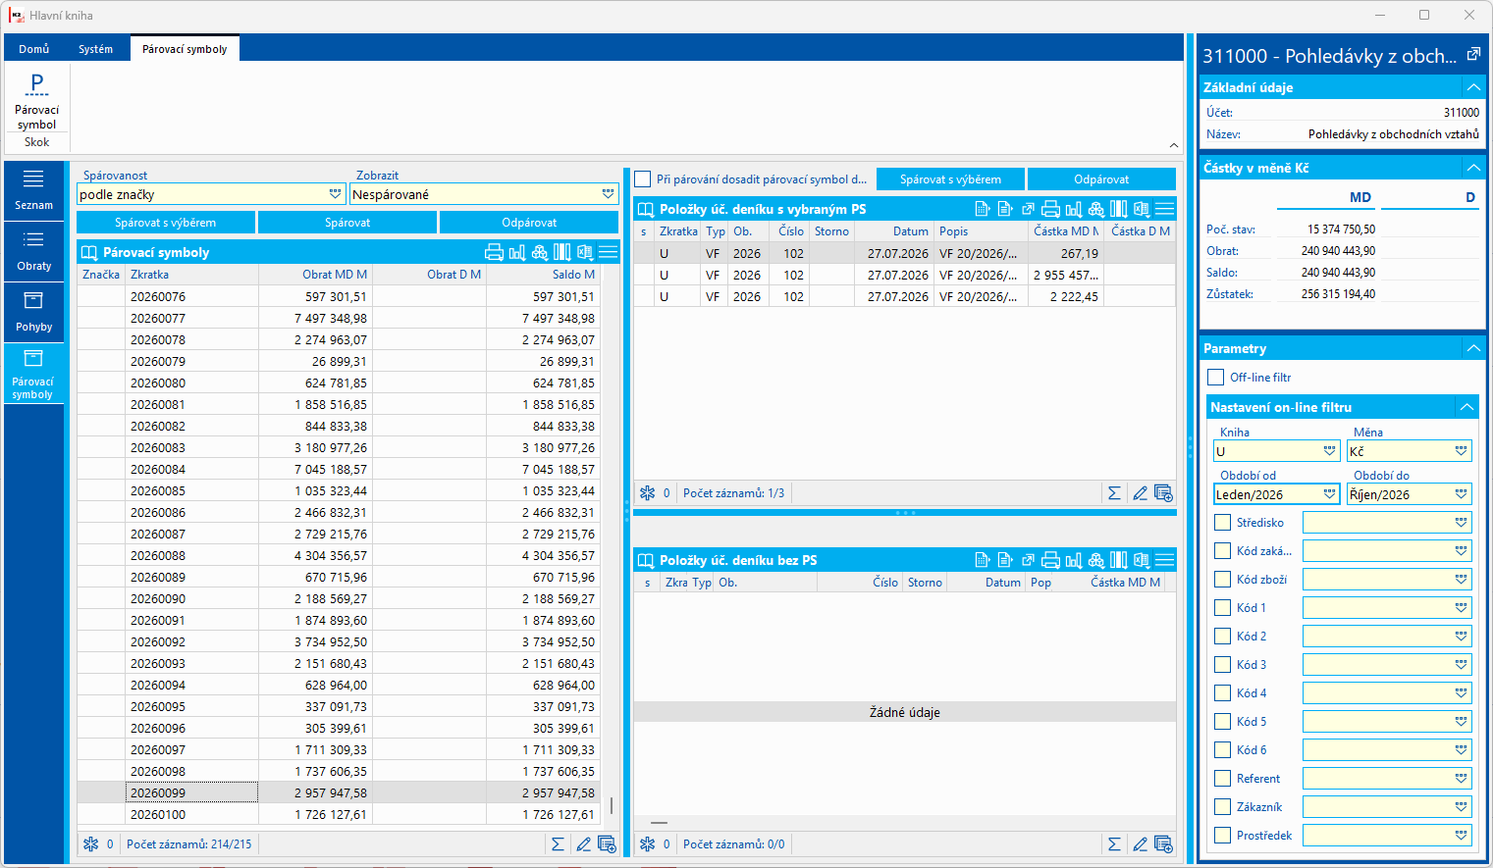The height and width of the screenshot is (868, 1493).
Task: Click Spárovat s výběrem next to checkbox
Action: (x=951, y=179)
